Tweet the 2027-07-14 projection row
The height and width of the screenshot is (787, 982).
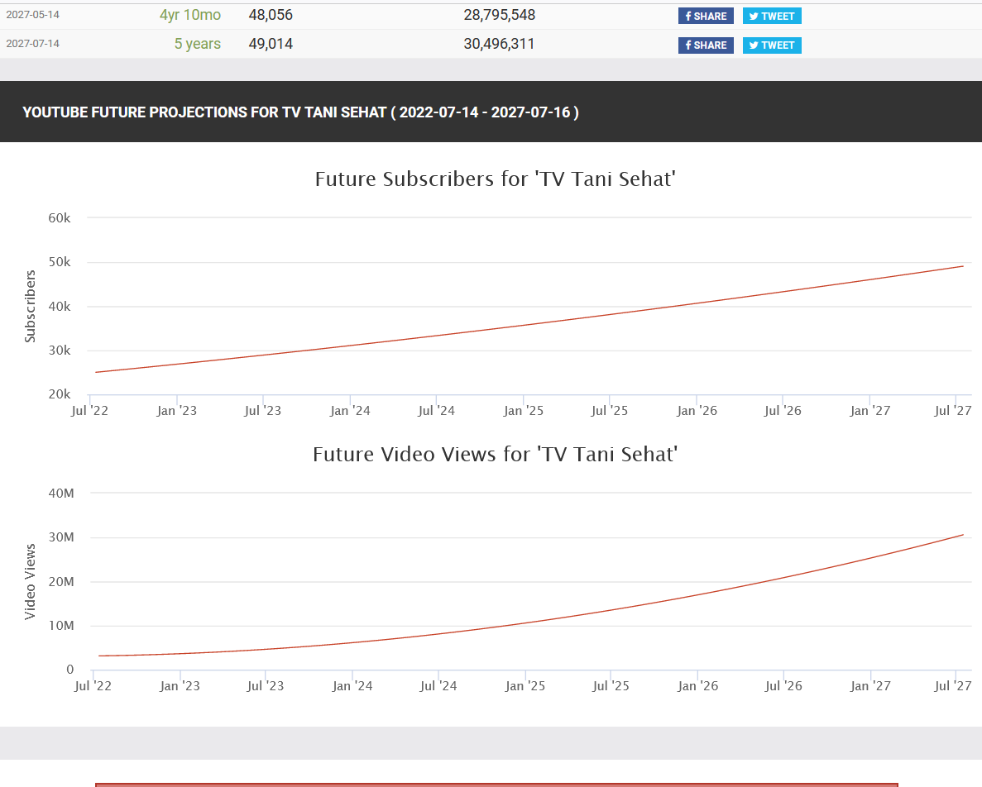772,45
